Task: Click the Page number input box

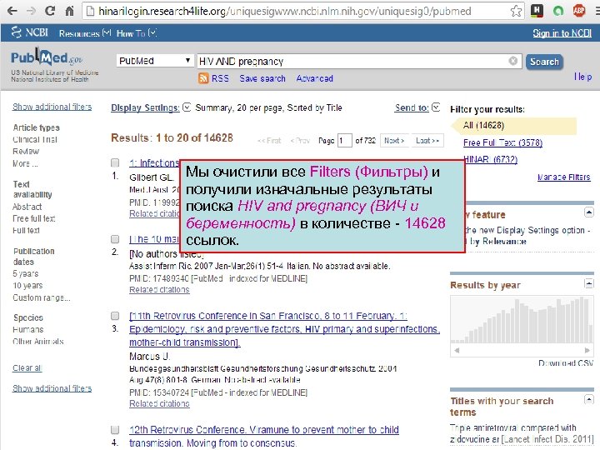Action: (344, 141)
